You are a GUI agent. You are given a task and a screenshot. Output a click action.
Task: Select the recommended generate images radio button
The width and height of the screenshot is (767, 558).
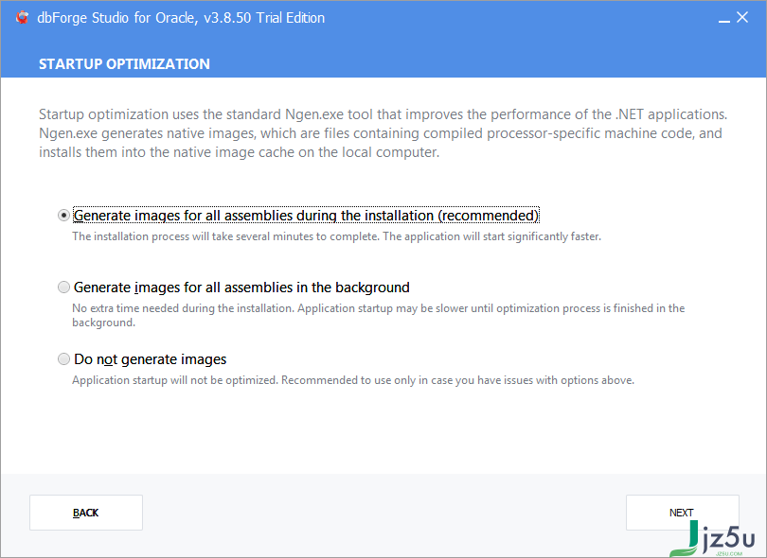63,215
